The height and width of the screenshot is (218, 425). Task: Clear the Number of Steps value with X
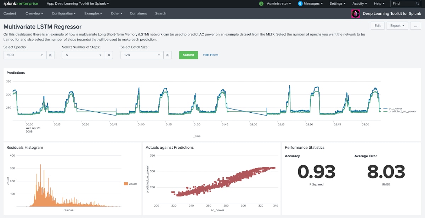[x=109, y=55]
